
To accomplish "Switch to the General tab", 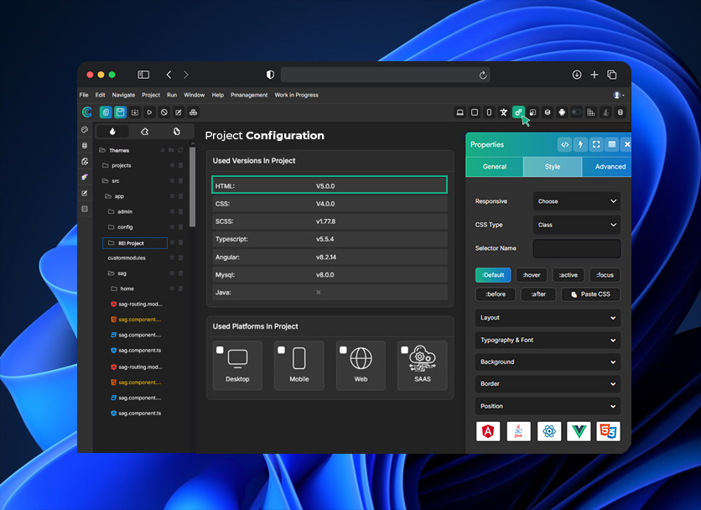I will tap(495, 166).
